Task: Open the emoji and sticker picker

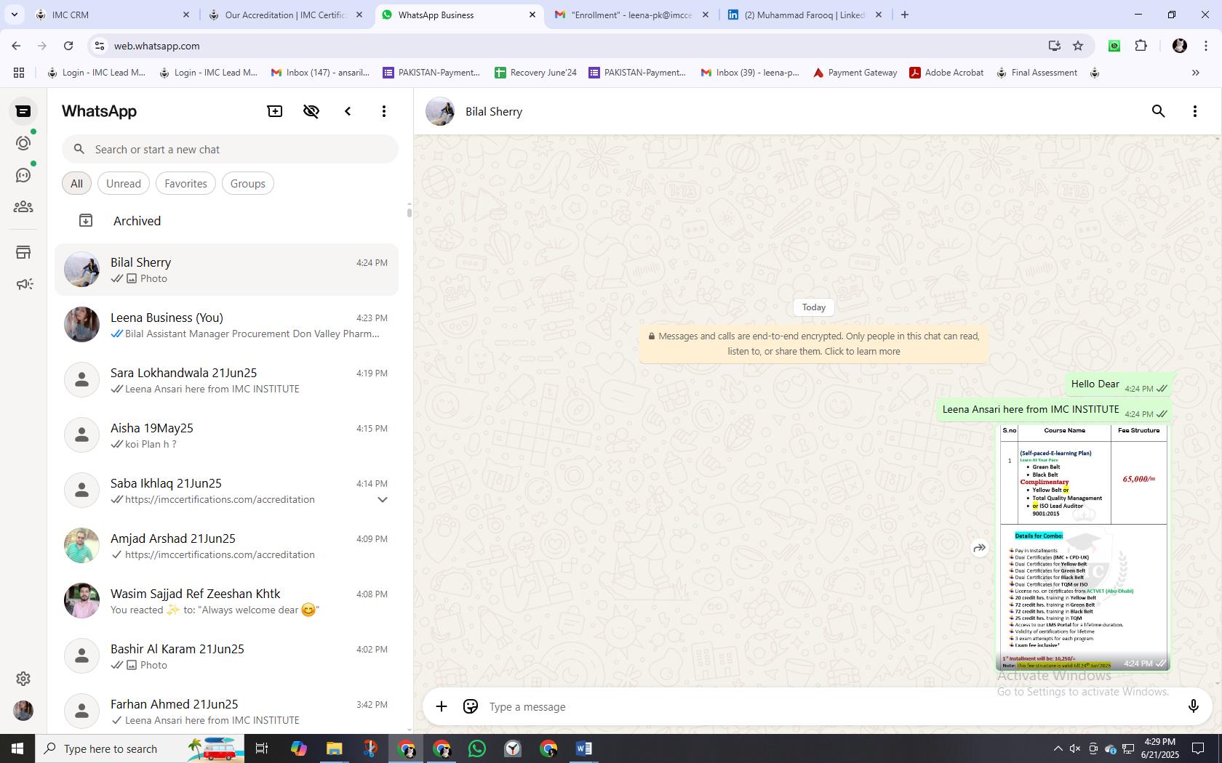Action: (471, 706)
